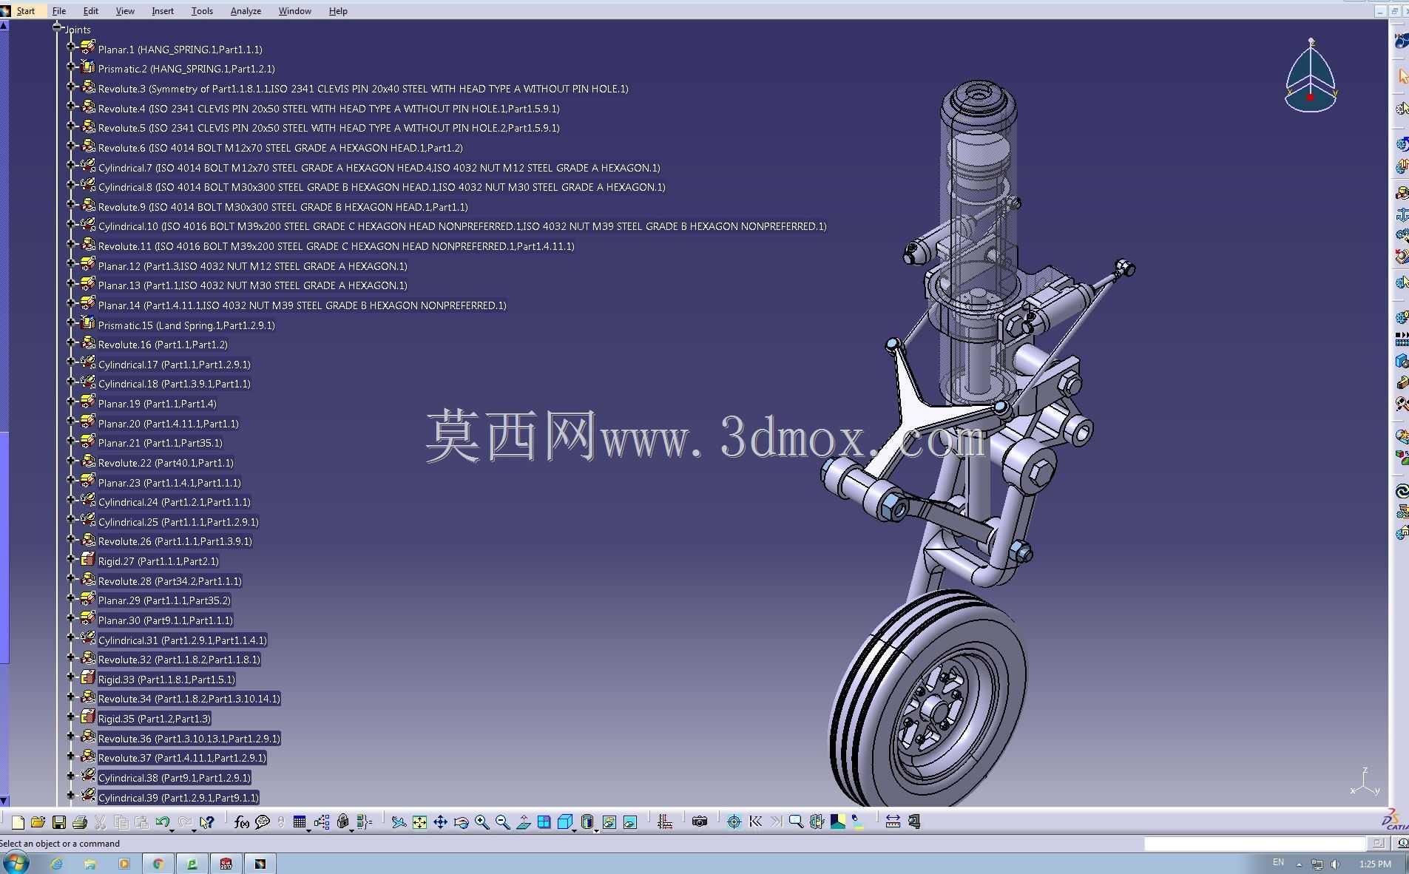1409x874 pixels.
Task: Click the Rigid.35 joint icon
Action: (x=88, y=717)
